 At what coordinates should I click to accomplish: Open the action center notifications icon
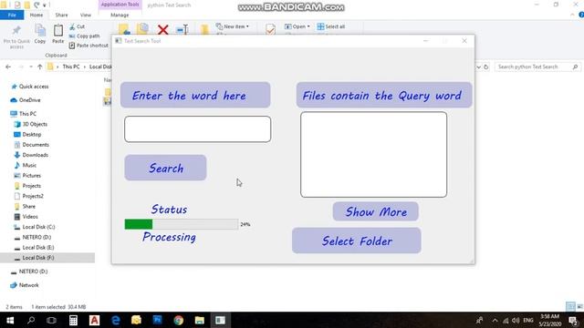coord(573,320)
